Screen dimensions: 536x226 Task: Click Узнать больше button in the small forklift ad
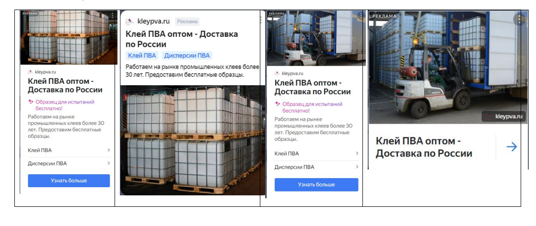click(x=316, y=185)
